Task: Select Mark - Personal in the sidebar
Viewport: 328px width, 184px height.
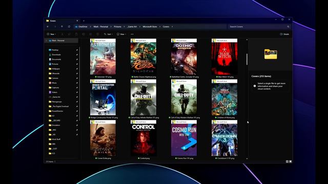Action: tap(61, 41)
